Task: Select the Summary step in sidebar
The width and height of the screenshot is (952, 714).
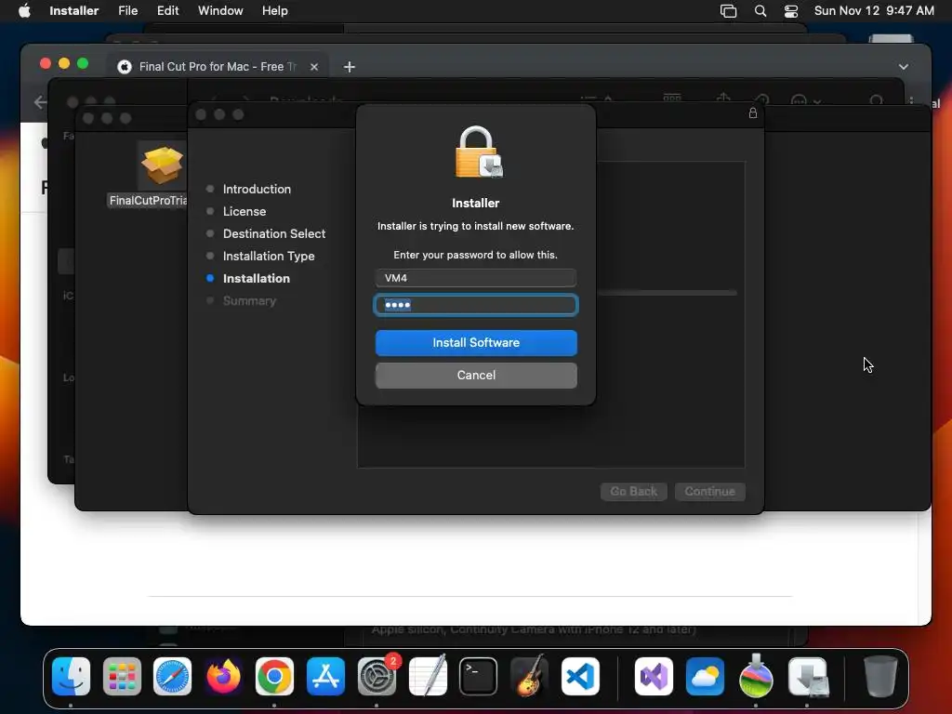Action: pos(249,300)
